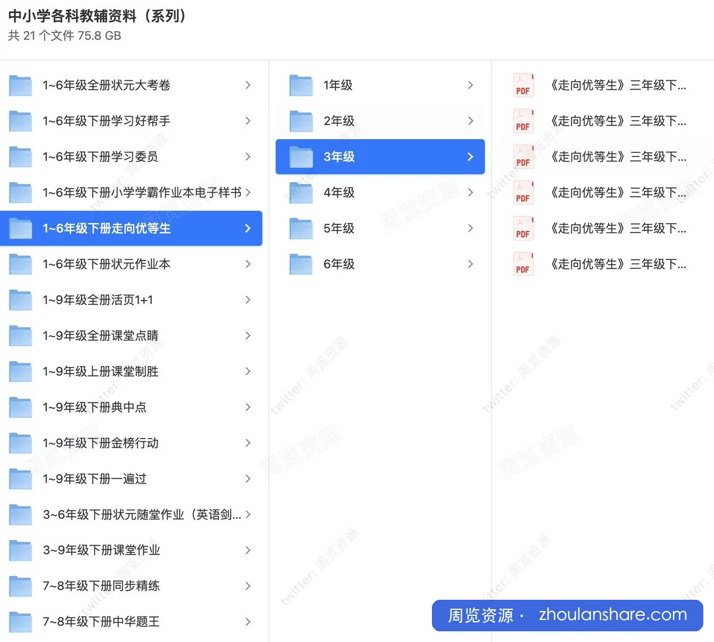This screenshot has width=714, height=642.
Task: Select the 1~9年级全册活页1+1 folder icon
Action: pyautogui.click(x=21, y=300)
